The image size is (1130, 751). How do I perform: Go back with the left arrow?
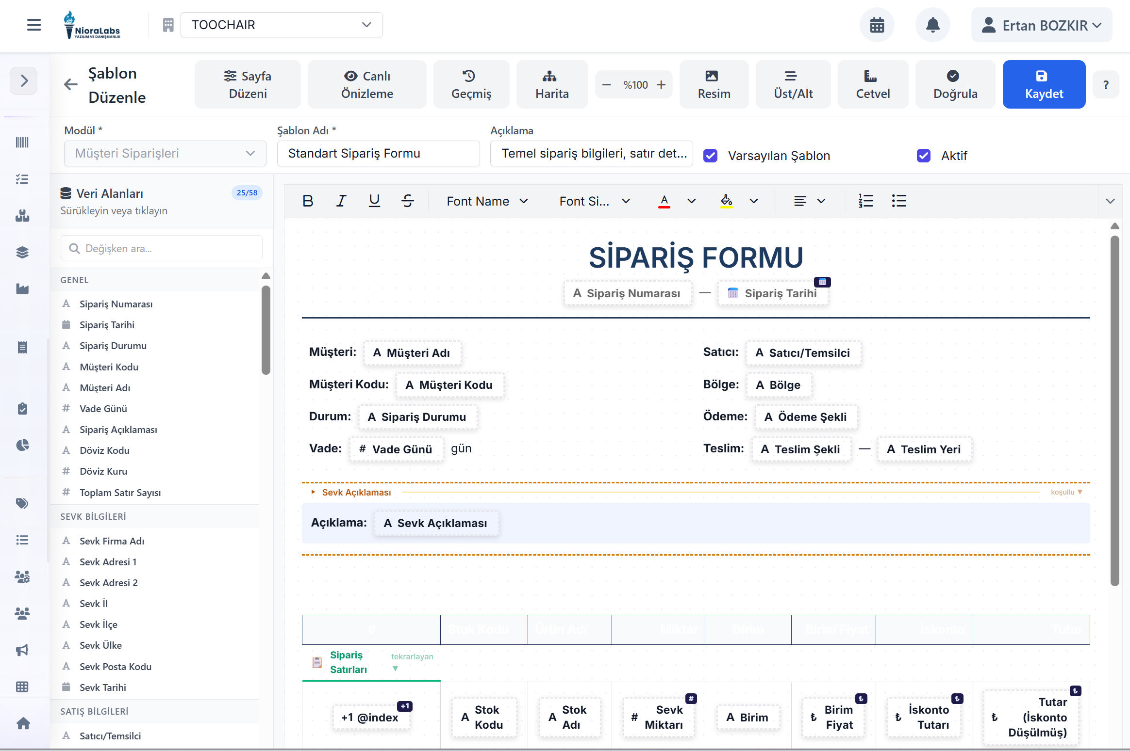pos(71,84)
